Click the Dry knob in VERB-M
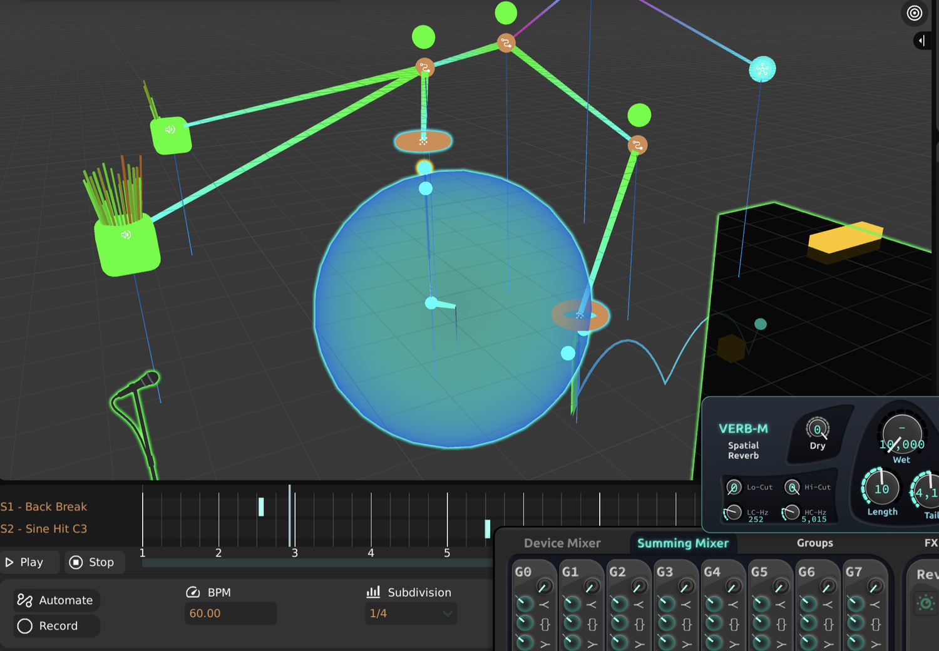This screenshot has width=939, height=651. tap(818, 430)
